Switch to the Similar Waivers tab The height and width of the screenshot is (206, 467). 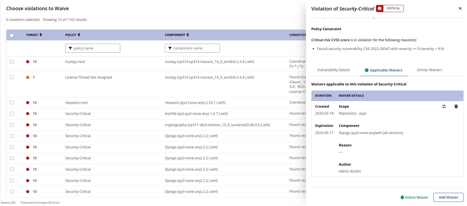(x=429, y=70)
